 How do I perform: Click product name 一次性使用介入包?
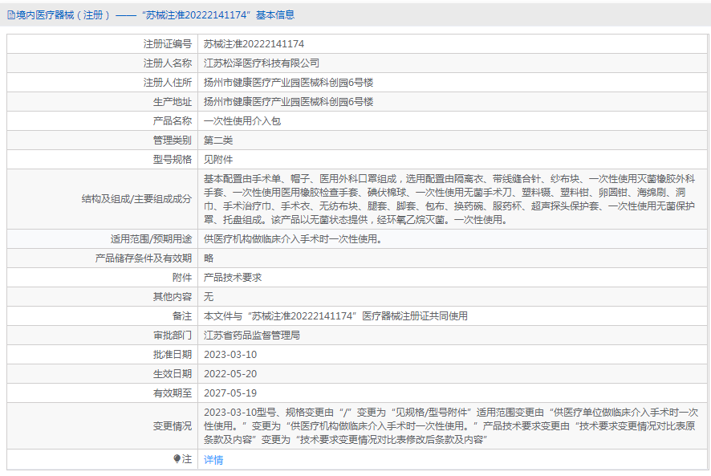242,121
